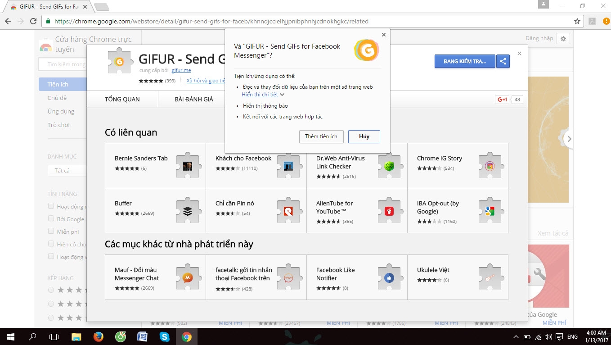The image size is (611, 345).
Task: Open the web store settings gear
Action: [x=563, y=39]
